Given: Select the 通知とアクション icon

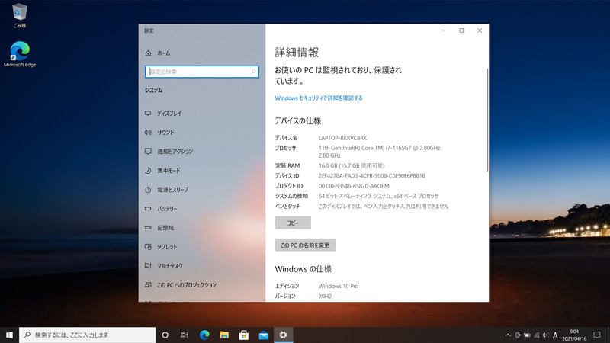Looking at the screenshot, I should pos(148,151).
